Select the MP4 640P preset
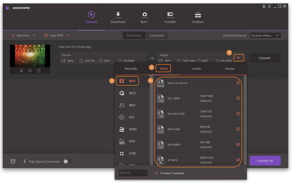Viewport: 294px width, 183px height. pos(198,129)
